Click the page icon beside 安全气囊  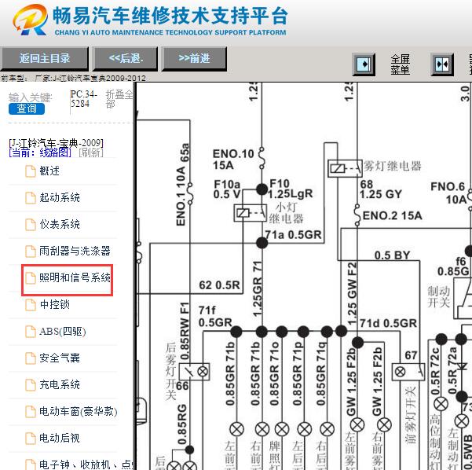(31, 358)
